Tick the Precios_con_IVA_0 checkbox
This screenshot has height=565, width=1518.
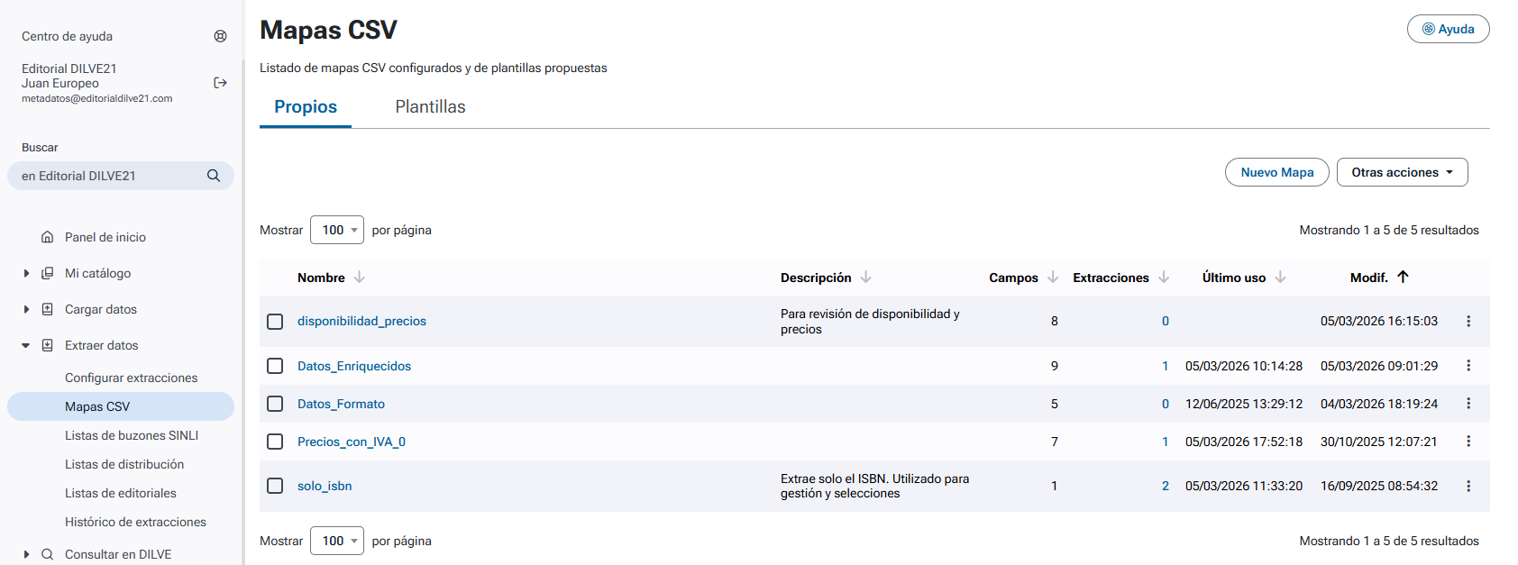pos(275,442)
